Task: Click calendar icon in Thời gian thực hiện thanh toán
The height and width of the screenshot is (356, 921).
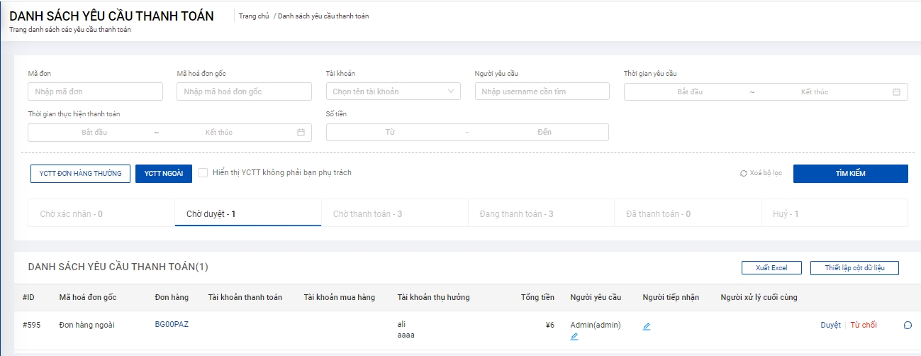Action: [x=301, y=133]
